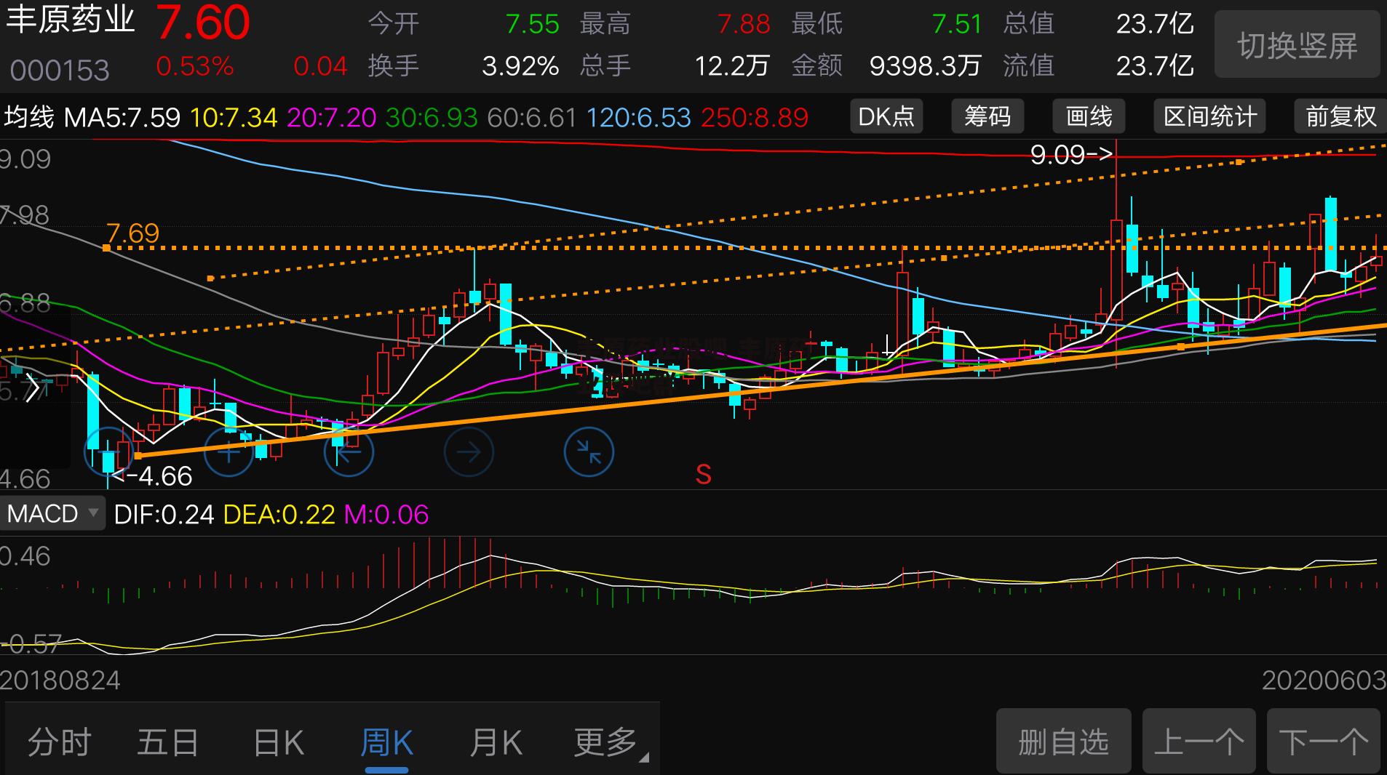Click the DIF:0.24 value
This screenshot has width=1387, height=775.
pos(164,515)
